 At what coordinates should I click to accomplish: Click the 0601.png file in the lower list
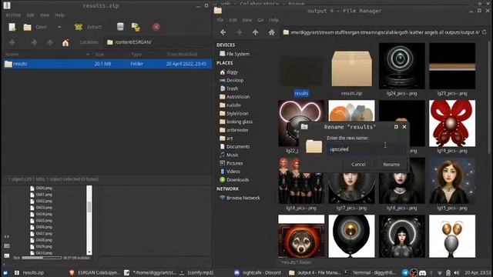tap(41, 195)
